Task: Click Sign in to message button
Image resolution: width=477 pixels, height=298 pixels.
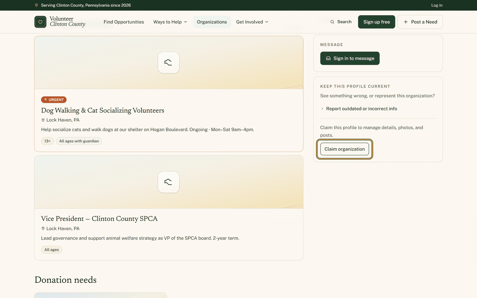Action: [350, 58]
